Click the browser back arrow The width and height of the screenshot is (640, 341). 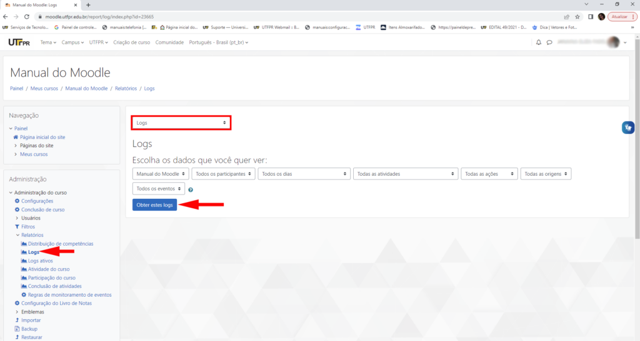click(5, 17)
